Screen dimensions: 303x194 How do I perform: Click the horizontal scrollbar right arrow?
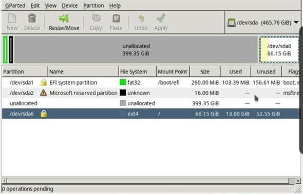coord(298,181)
